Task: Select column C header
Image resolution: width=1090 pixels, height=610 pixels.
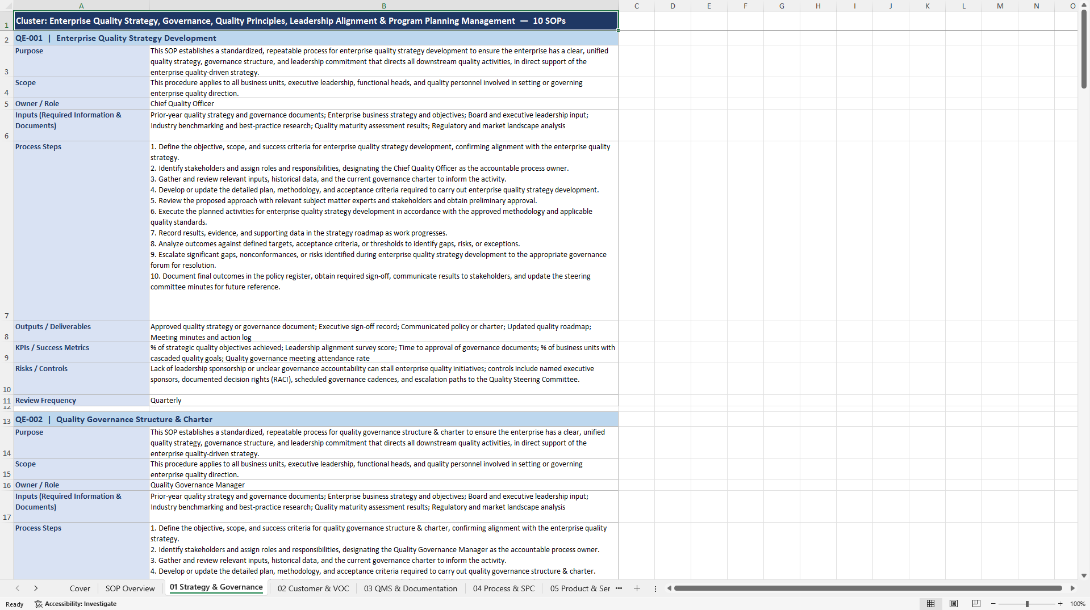Action: click(636, 6)
